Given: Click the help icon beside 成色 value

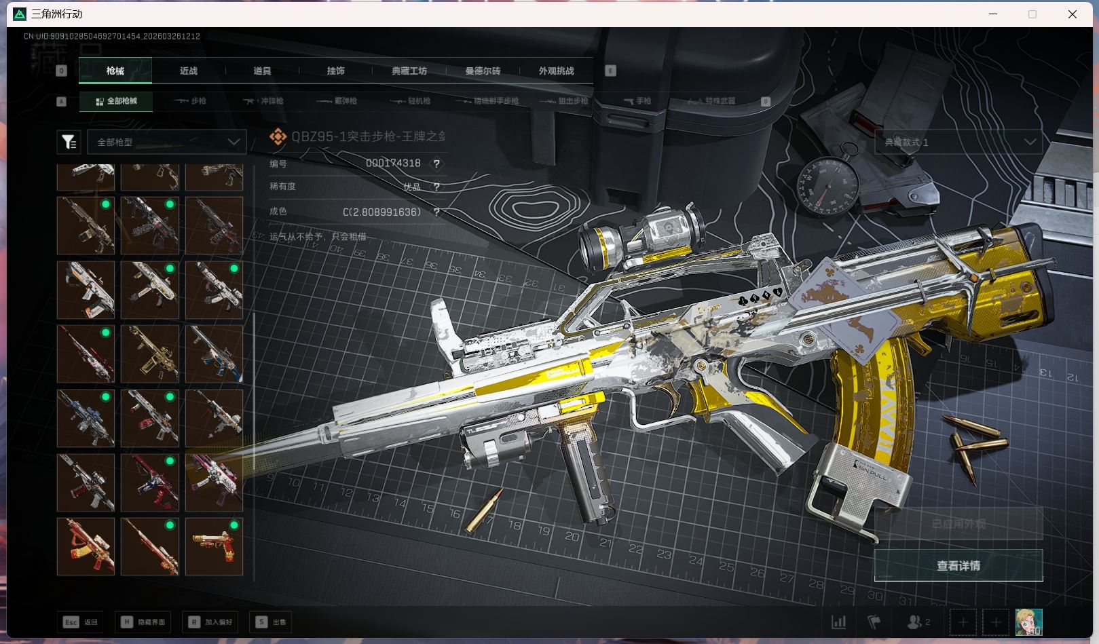Looking at the screenshot, I should click(x=436, y=212).
